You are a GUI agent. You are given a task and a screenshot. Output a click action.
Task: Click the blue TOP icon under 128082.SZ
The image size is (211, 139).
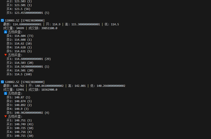(x=6, y=93)
